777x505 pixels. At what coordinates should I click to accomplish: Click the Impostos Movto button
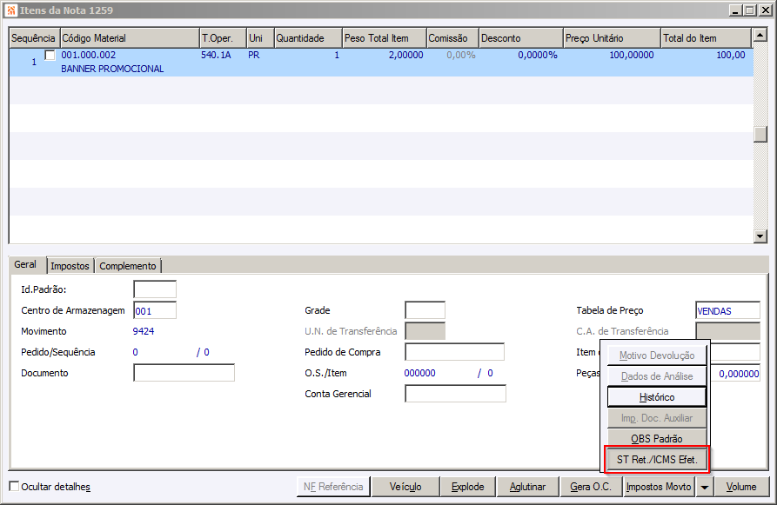(x=659, y=487)
